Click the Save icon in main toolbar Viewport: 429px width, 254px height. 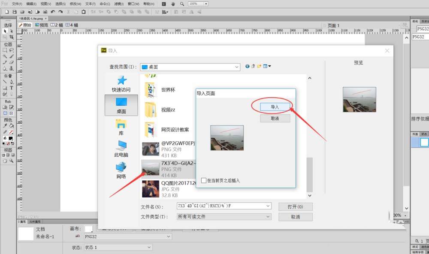pyautogui.click(x=15, y=12)
